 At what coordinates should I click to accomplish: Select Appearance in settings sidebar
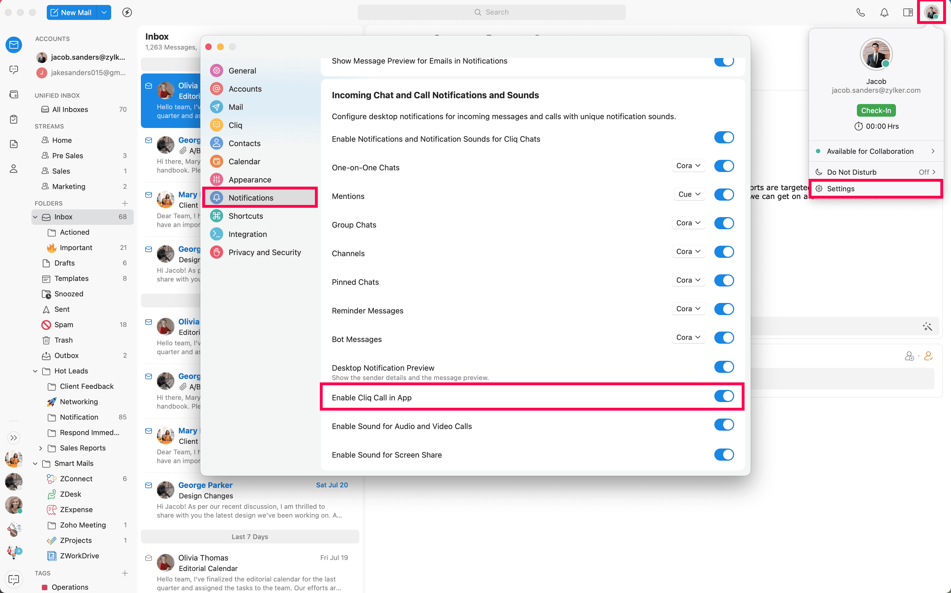point(250,180)
